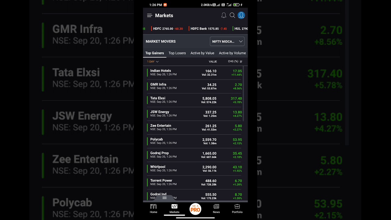Go to the Home tab icon
This screenshot has width=391, height=220.
(153, 207)
